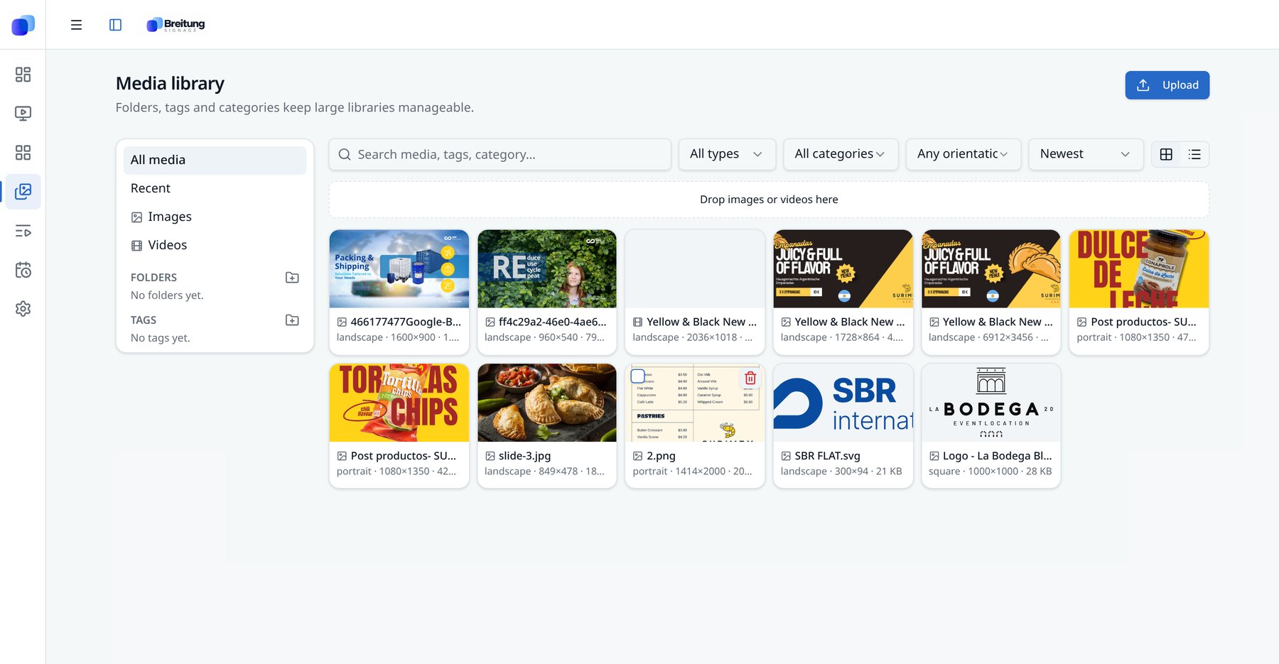Open the La Bodega logo thumbnail
Image resolution: width=1279 pixels, height=664 pixels.
[x=991, y=403]
